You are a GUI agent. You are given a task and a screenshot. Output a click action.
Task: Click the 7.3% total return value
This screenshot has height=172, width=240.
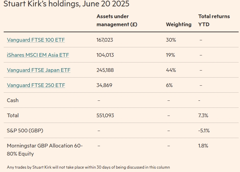click(x=203, y=116)
